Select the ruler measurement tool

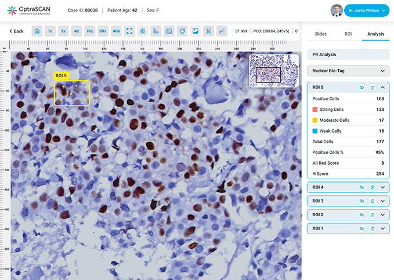[x=156, y=31]
